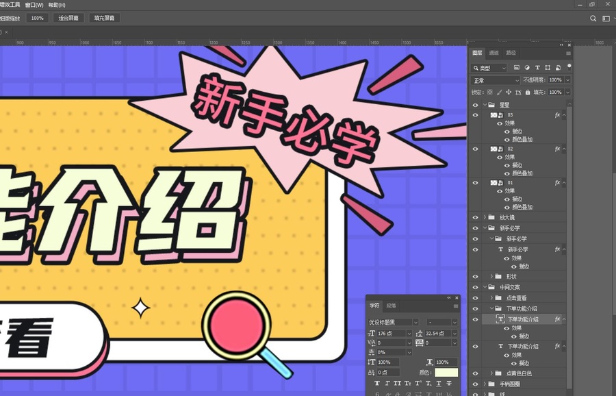The width and height of the screenshot is (616, 396).
Task: Expand the 放大镜 group
Action: coord(485,217)
